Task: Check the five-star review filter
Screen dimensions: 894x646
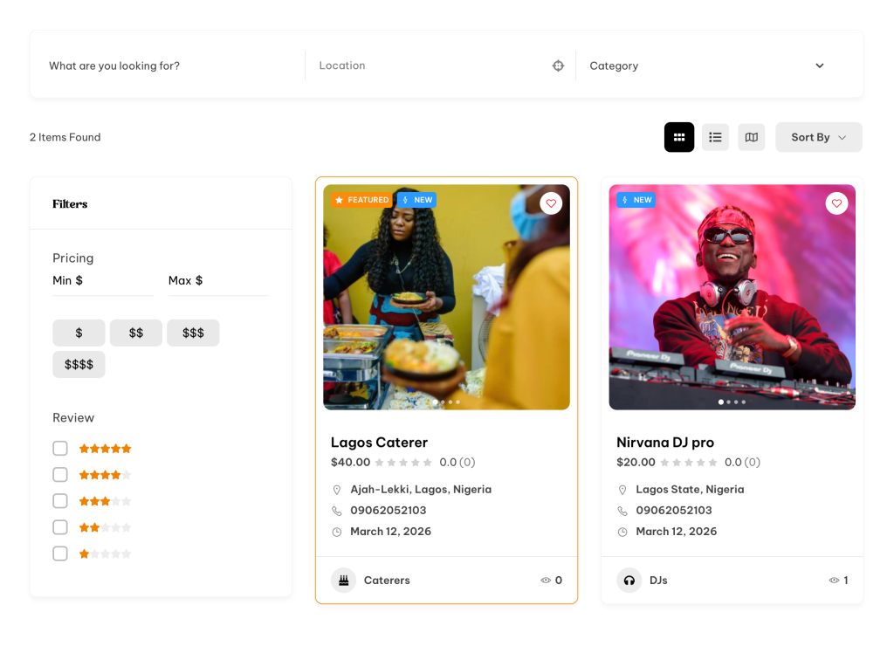Action: tap(60, 449)
